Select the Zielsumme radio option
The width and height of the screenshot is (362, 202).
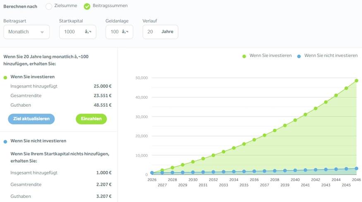click(49, 6)
